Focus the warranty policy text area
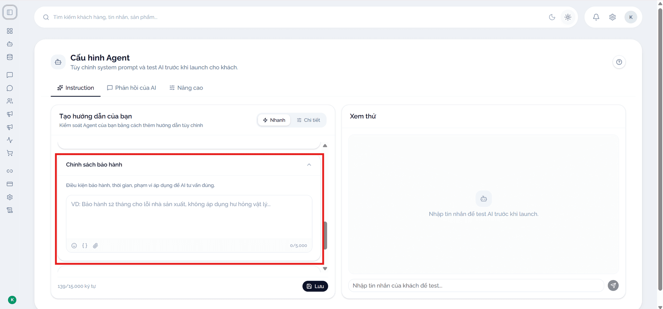Viewport: 663px width, 309px height. point(189,217)
